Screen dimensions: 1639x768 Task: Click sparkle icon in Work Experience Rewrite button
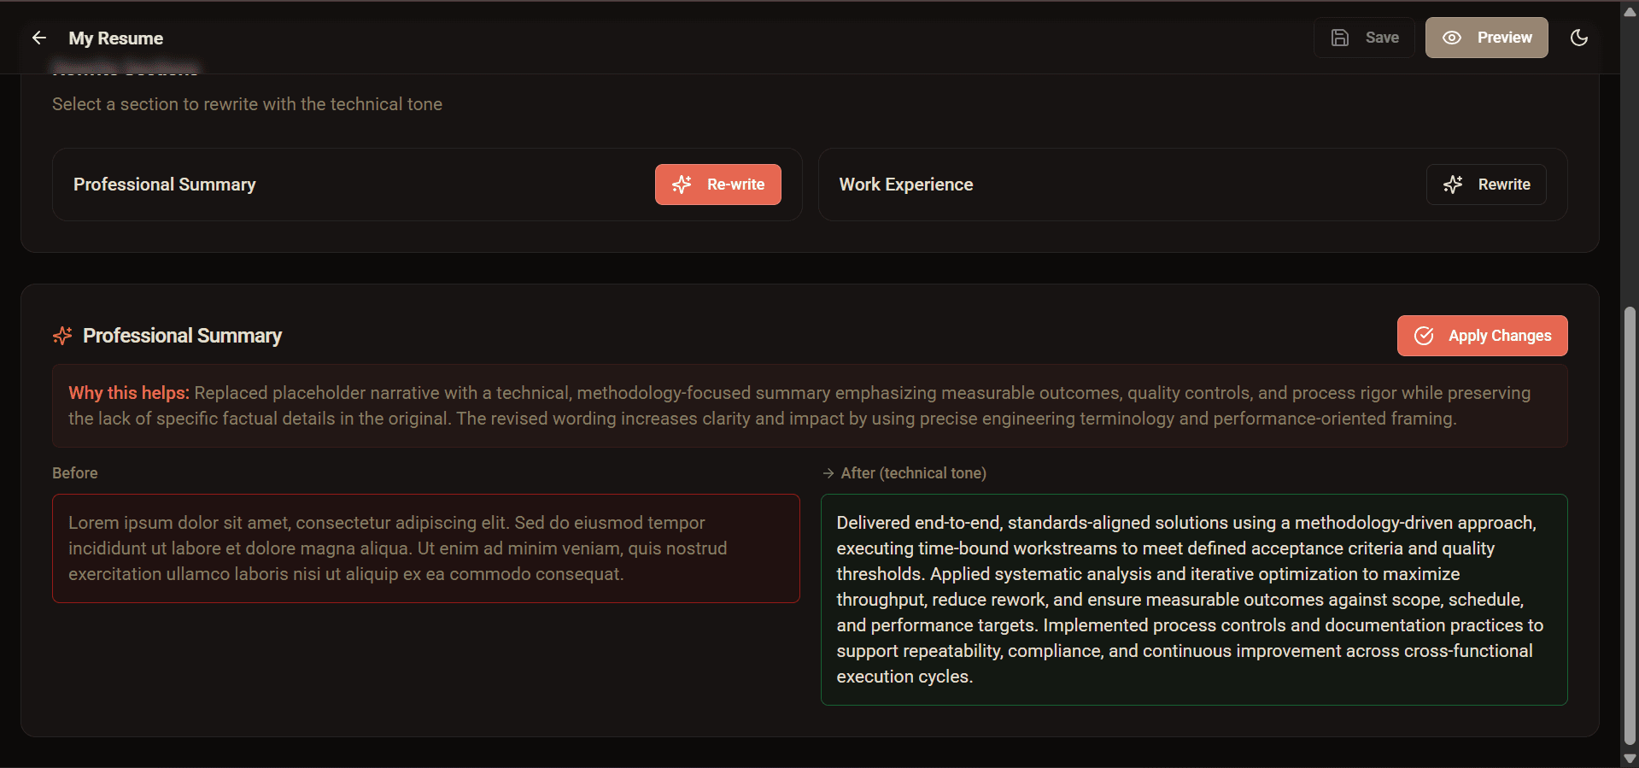(x=1453, y=185)
